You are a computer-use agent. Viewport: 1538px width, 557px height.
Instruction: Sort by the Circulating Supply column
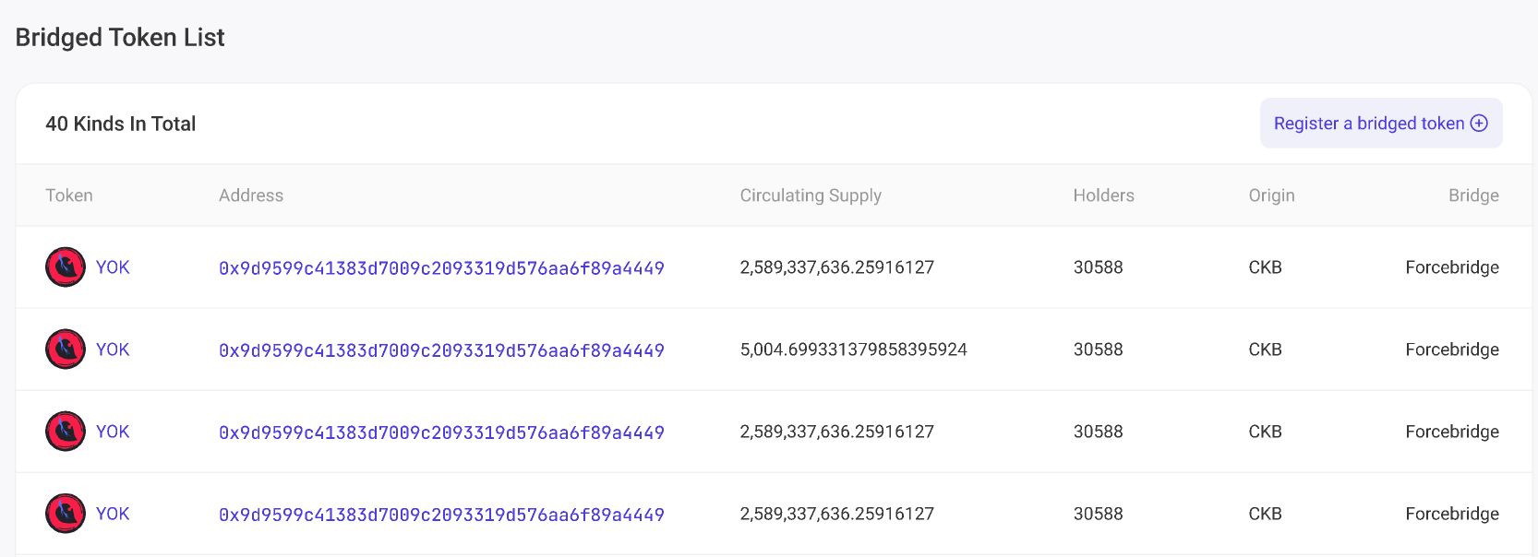click(x=810, y=195)
